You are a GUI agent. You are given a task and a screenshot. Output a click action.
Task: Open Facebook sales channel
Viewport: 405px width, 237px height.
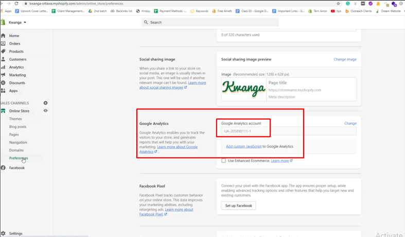17,168
